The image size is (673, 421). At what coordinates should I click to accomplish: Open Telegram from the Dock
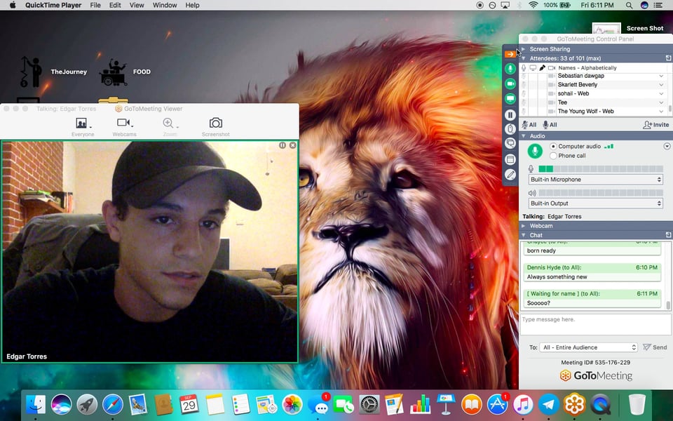[x=549, y=404]
